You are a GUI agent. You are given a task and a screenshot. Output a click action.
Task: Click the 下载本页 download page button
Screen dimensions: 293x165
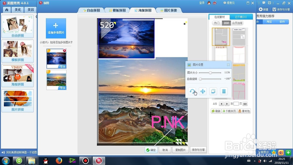tap(229, 111)
